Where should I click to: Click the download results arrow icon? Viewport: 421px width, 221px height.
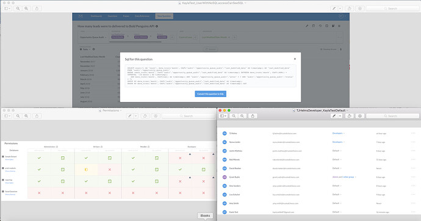(341, 49)
